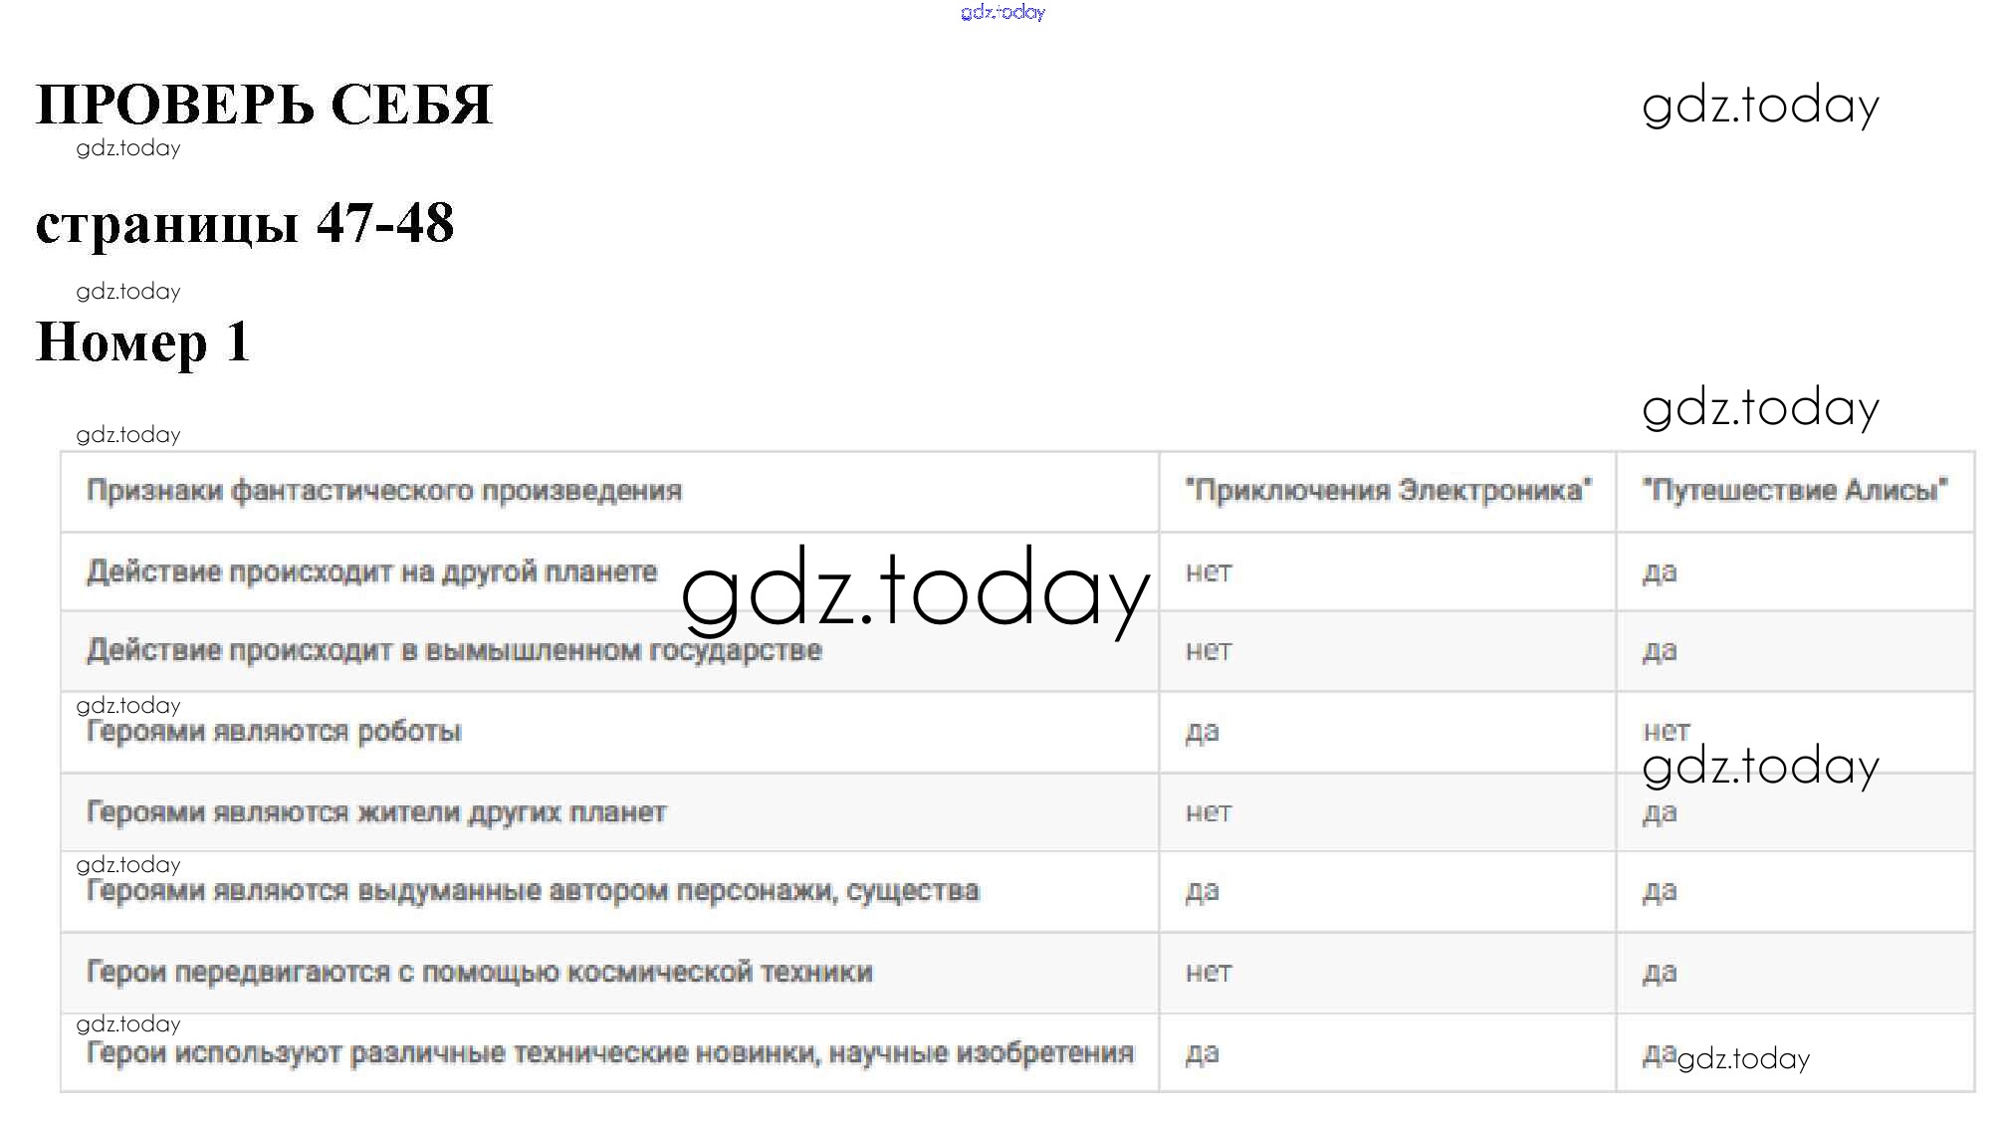Select the Признаки фантастического произведения column header
The height and width of the screenshot is (1129, 2004).
(384, 491)
